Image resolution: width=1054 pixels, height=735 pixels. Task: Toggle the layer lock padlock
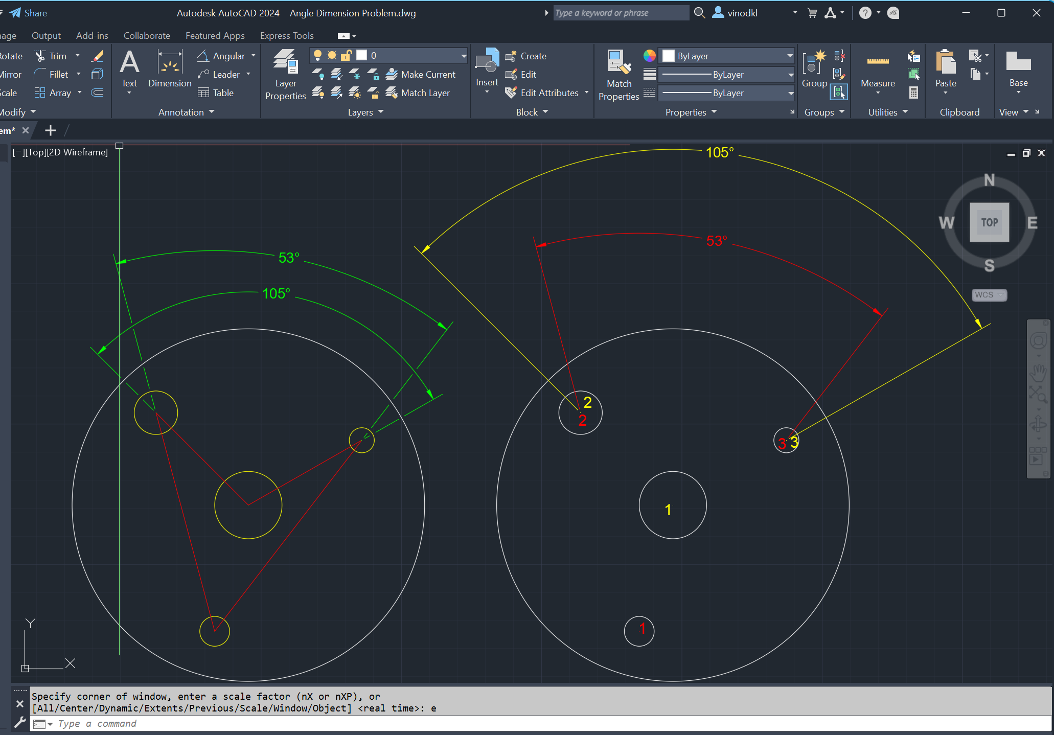coord(346,55)
